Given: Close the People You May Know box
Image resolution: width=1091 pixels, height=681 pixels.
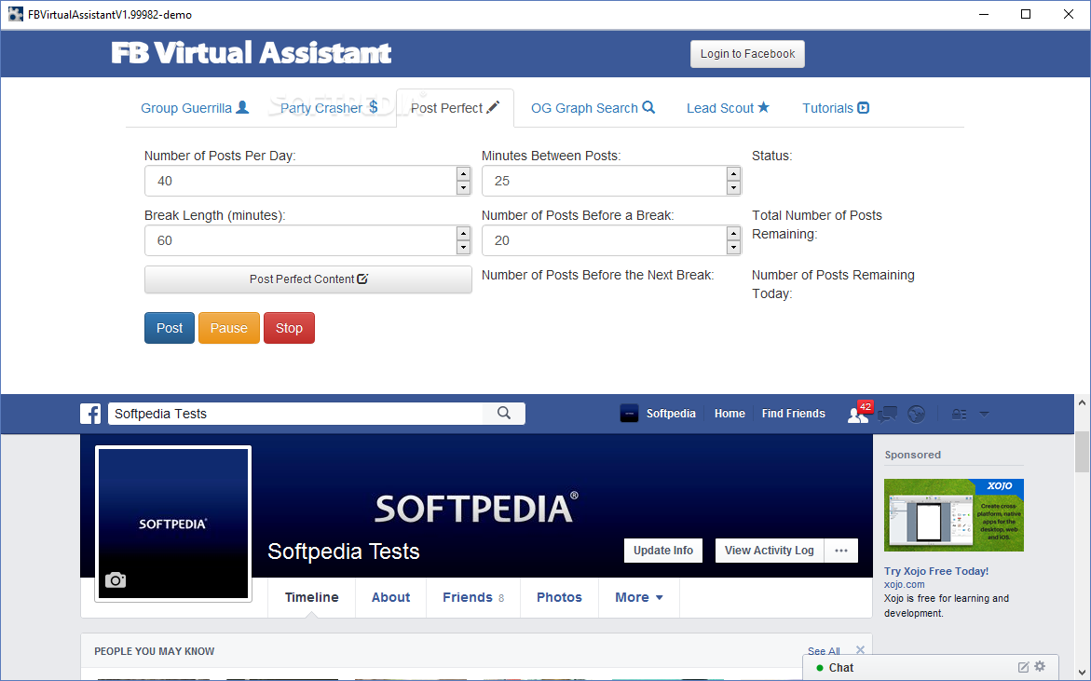Looking at the screenshot, I should coord(860,649).
